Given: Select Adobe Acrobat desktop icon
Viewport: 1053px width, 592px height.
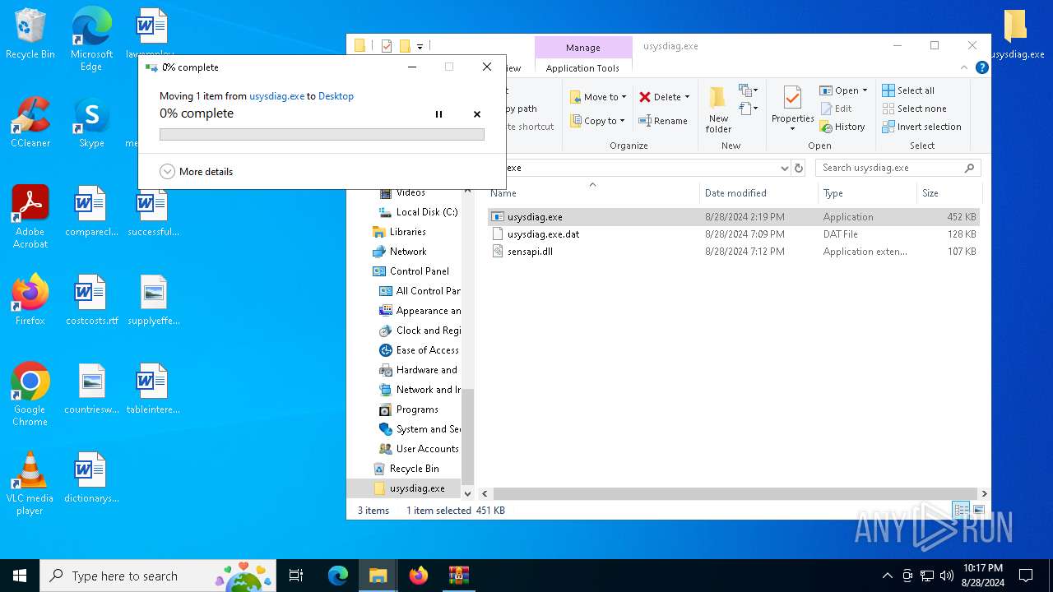Looking at the screenshot, I should (30, 217).
